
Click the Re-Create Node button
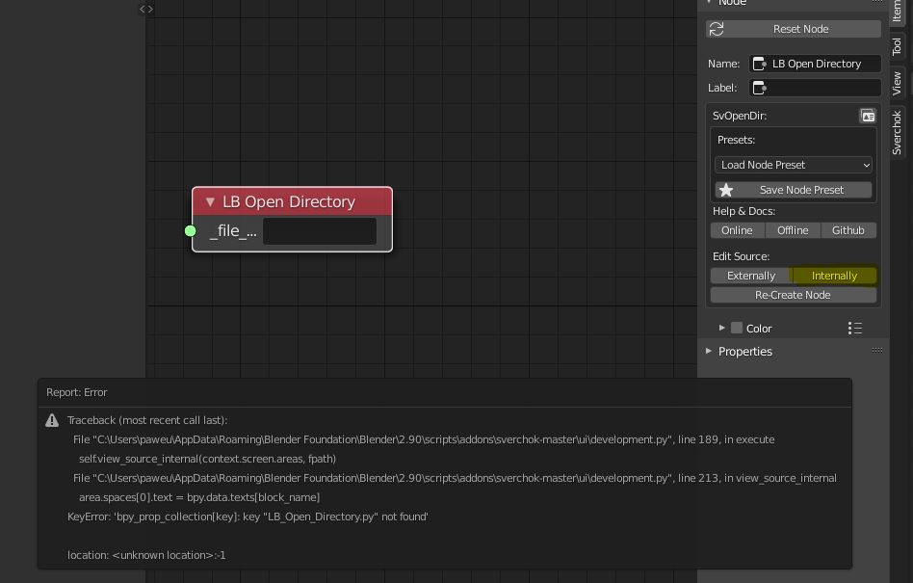point(793,295)
